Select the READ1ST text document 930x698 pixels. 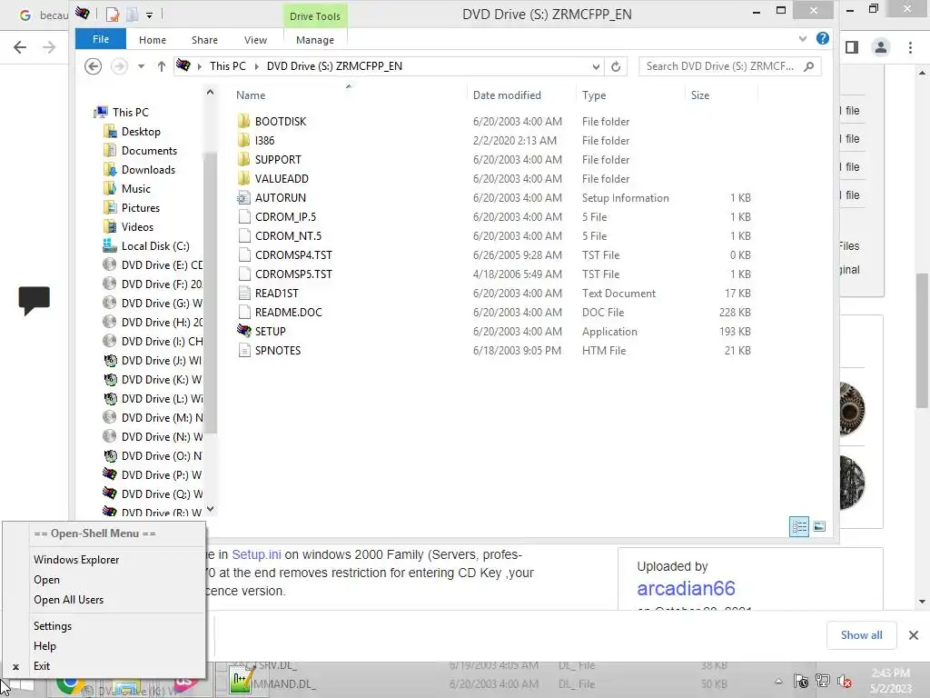pos(276,294)
